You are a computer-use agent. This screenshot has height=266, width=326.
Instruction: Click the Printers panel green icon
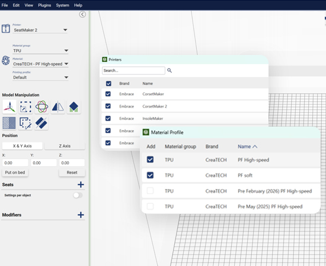click(x=104, y=60)
